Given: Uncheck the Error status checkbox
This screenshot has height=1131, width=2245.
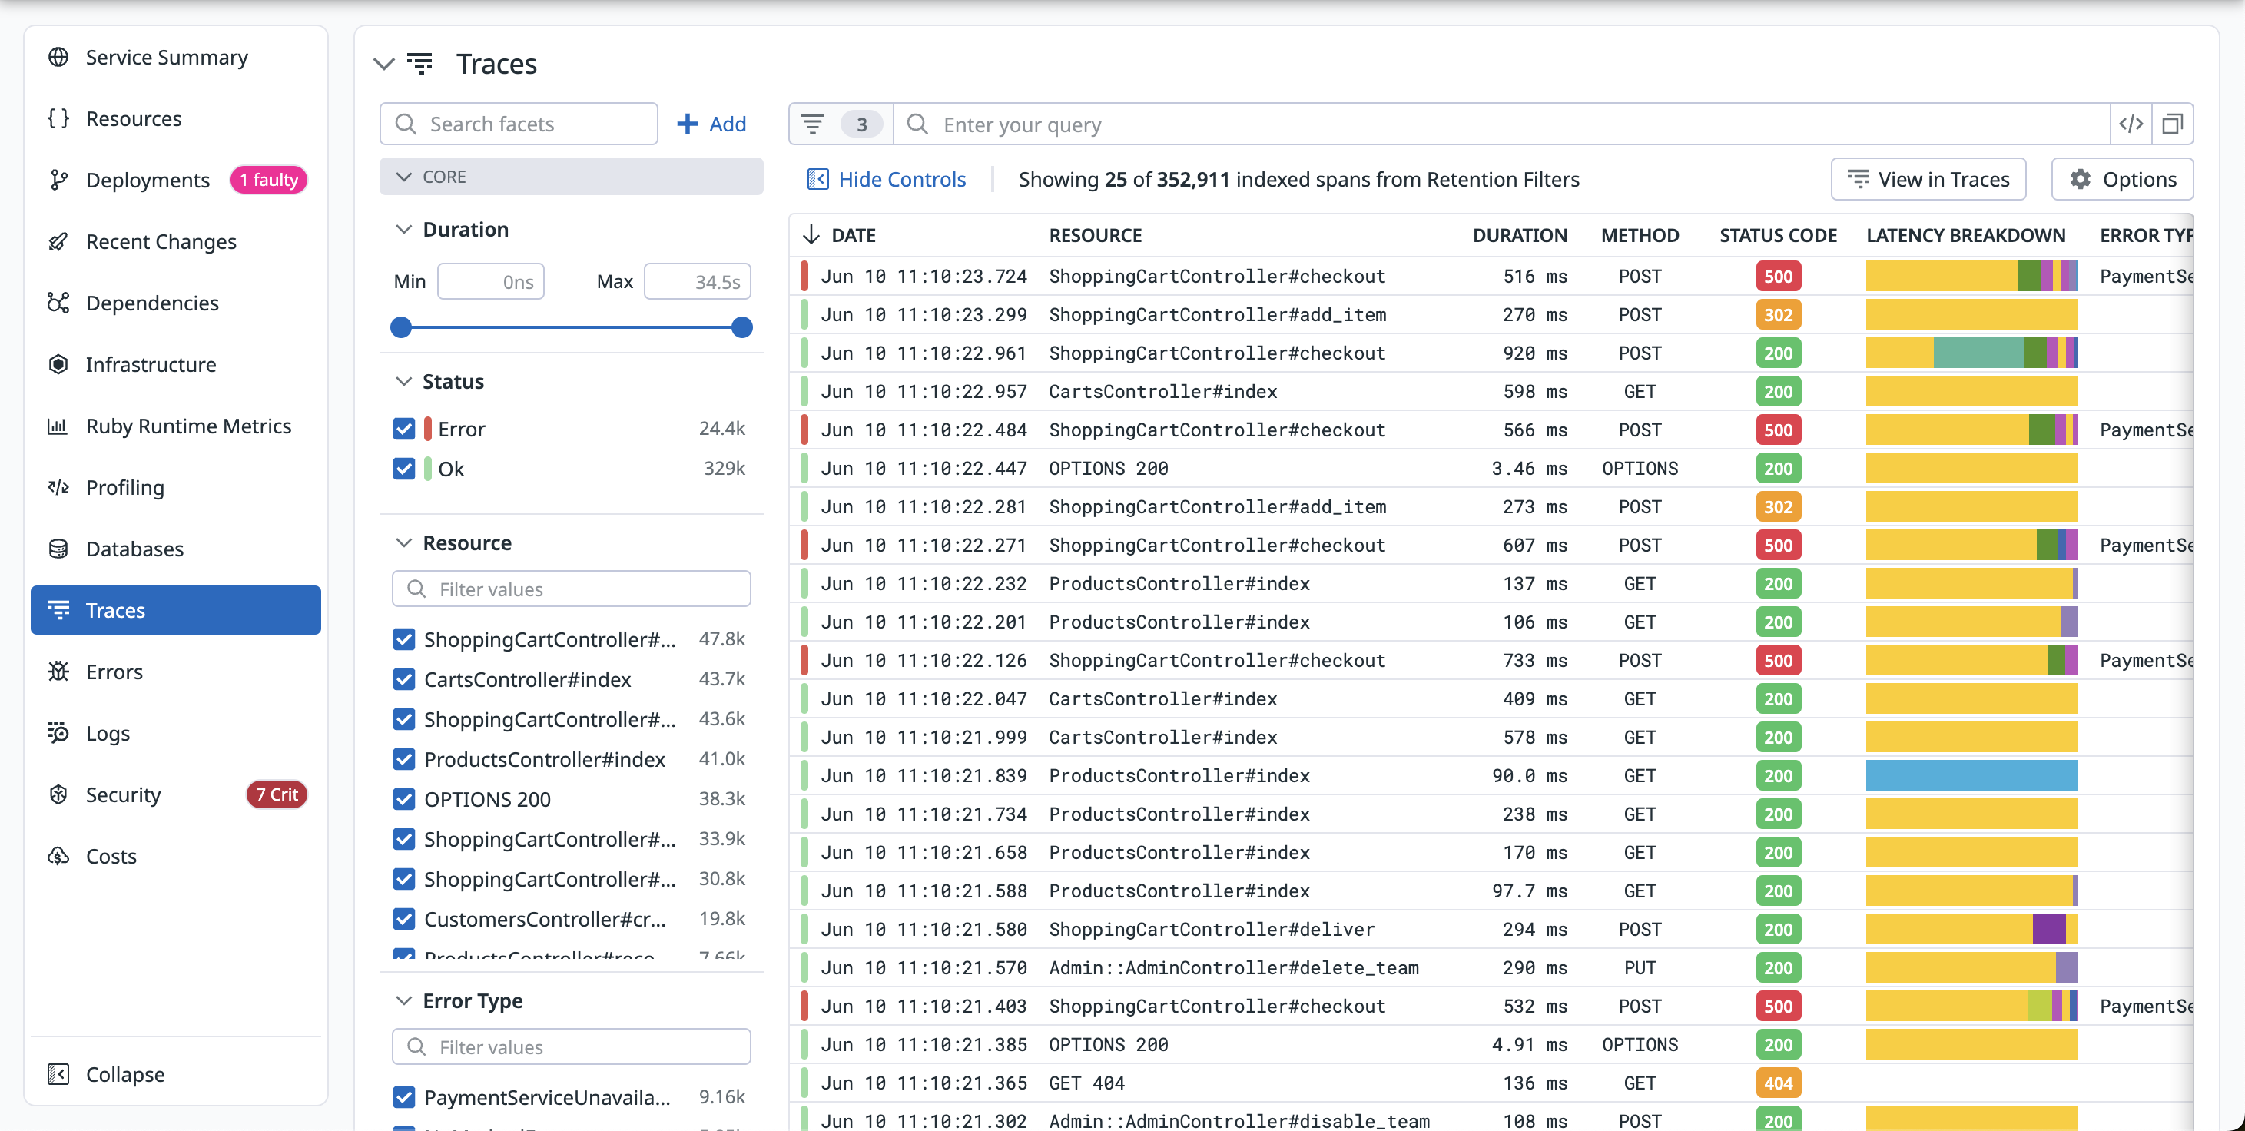Looking at the screenshot, I should [403, 429].
